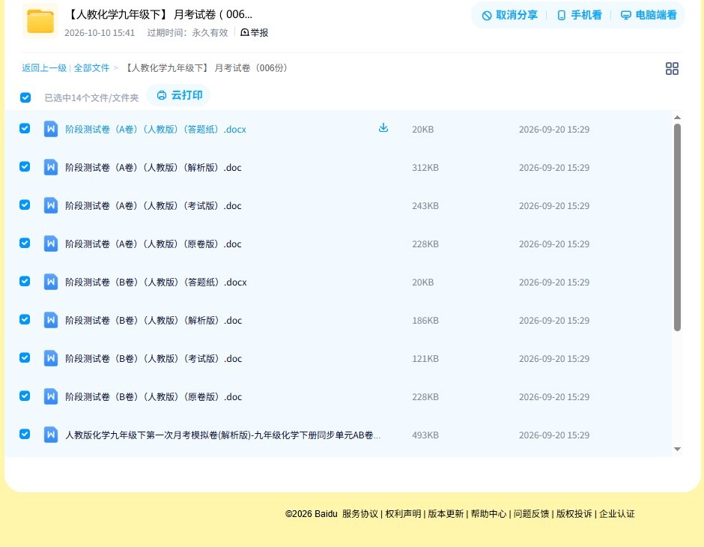Screen dimensions: 704x547
Task: Open 阶段测试卷（B卷）（人教版）（答题纸）.docx
Action: [x=156, y=282]
